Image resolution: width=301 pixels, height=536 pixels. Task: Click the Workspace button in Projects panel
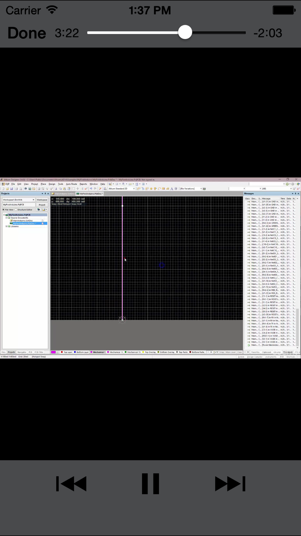click(x=42, y=200)
